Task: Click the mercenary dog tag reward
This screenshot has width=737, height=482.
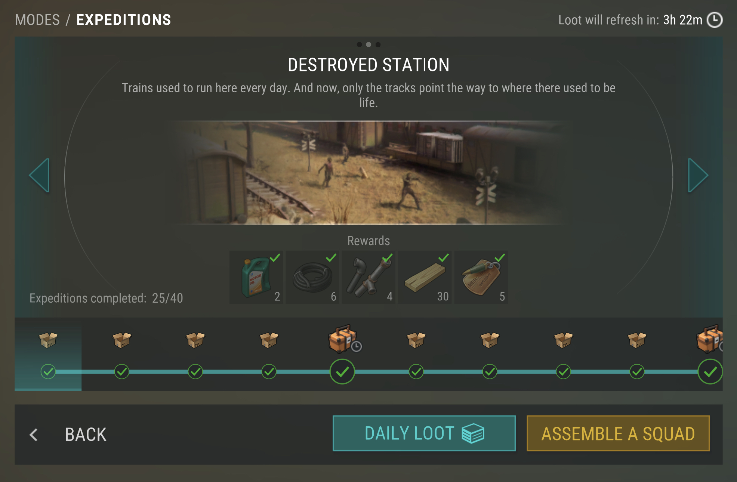Action: point(481,277)
